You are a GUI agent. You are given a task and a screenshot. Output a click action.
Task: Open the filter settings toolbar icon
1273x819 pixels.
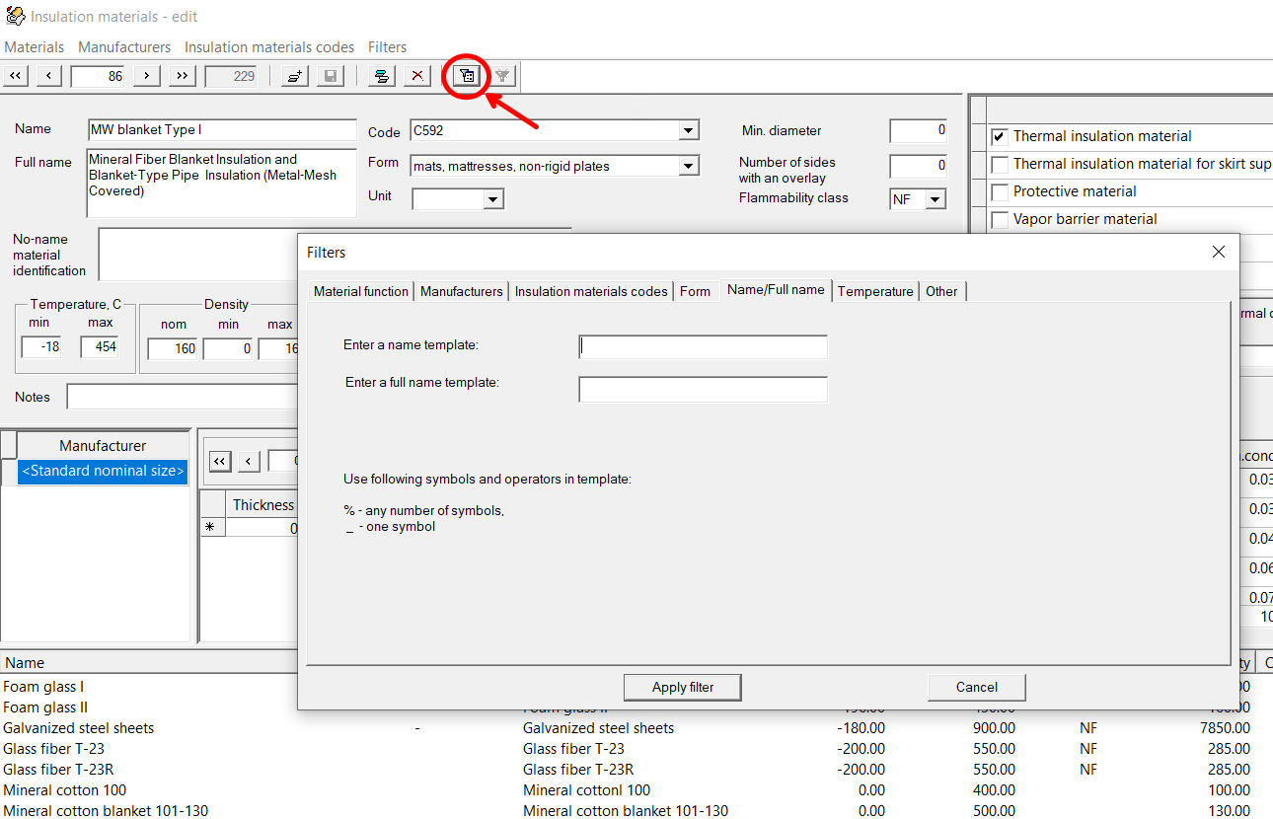tap(468, 76)
